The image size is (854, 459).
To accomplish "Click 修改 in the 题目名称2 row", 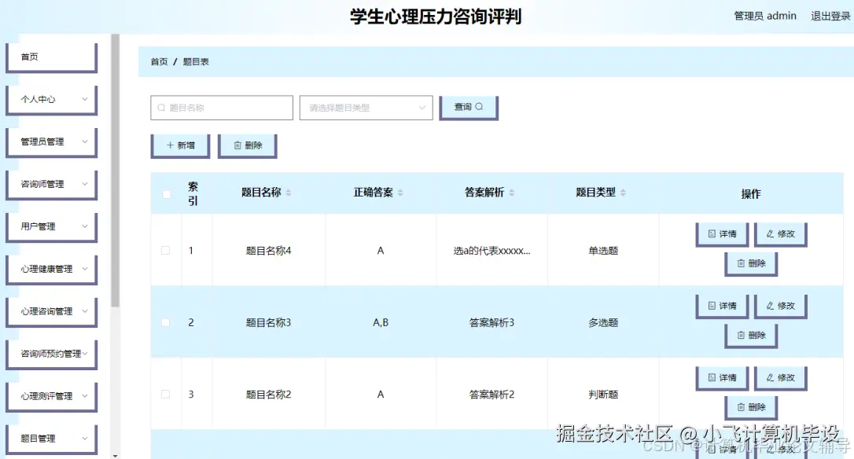I will click(780, 378).
